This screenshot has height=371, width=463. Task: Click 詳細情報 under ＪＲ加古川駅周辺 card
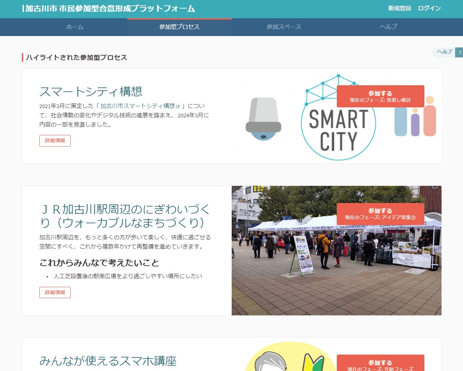pyautogui.click(x=55, y=293)
